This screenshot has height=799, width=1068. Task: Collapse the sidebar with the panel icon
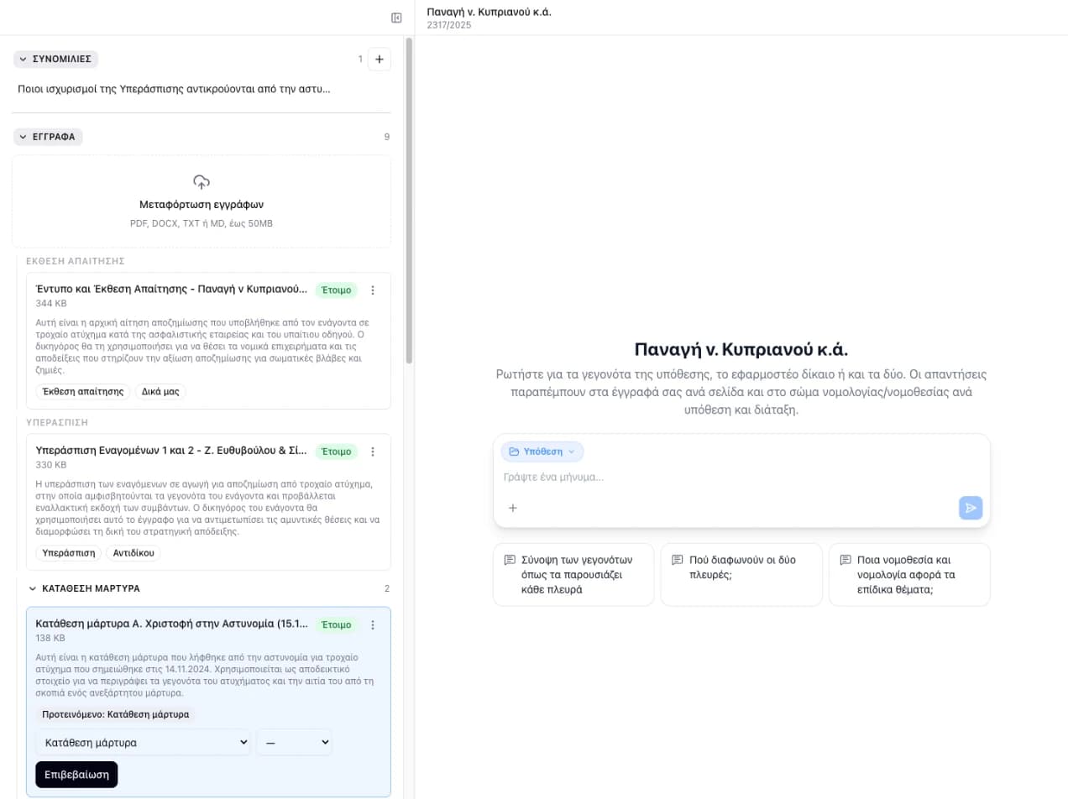click(396, 18)
